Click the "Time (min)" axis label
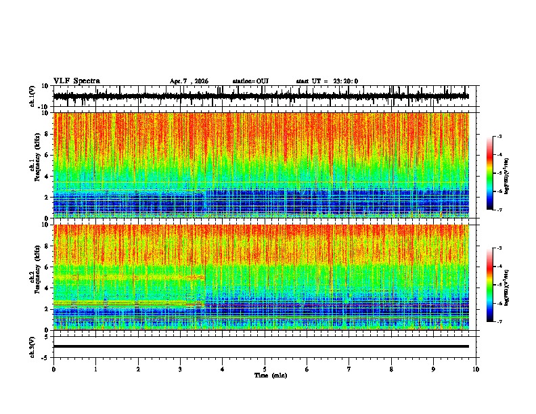Screen dimensions: 536x414 point(271,375)
